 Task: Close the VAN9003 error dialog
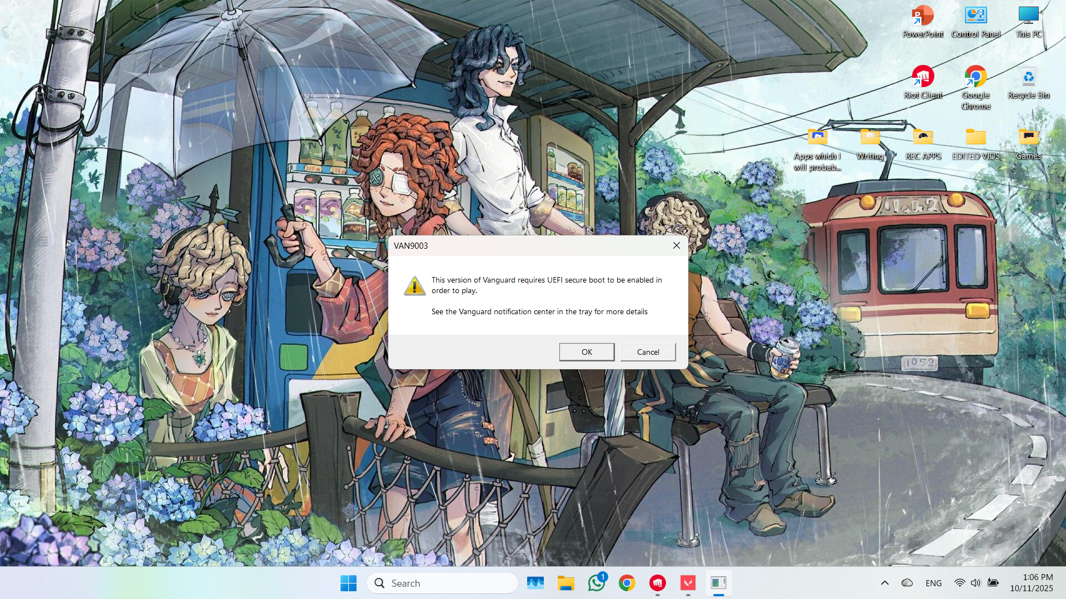[676, 245]
